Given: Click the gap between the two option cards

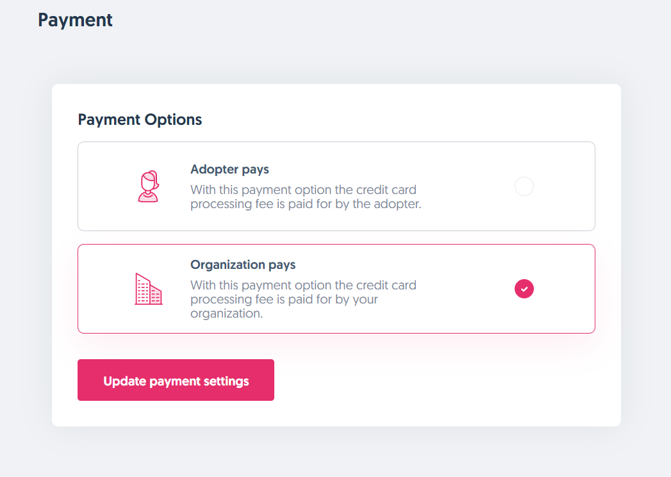Looking at the screenshot, I should point(336,238).
